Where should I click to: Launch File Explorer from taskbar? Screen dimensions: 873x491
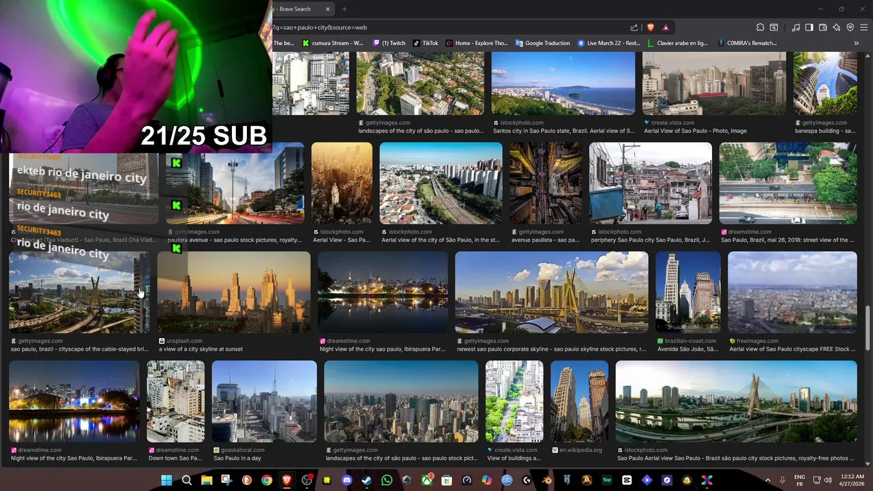(207, 480)
